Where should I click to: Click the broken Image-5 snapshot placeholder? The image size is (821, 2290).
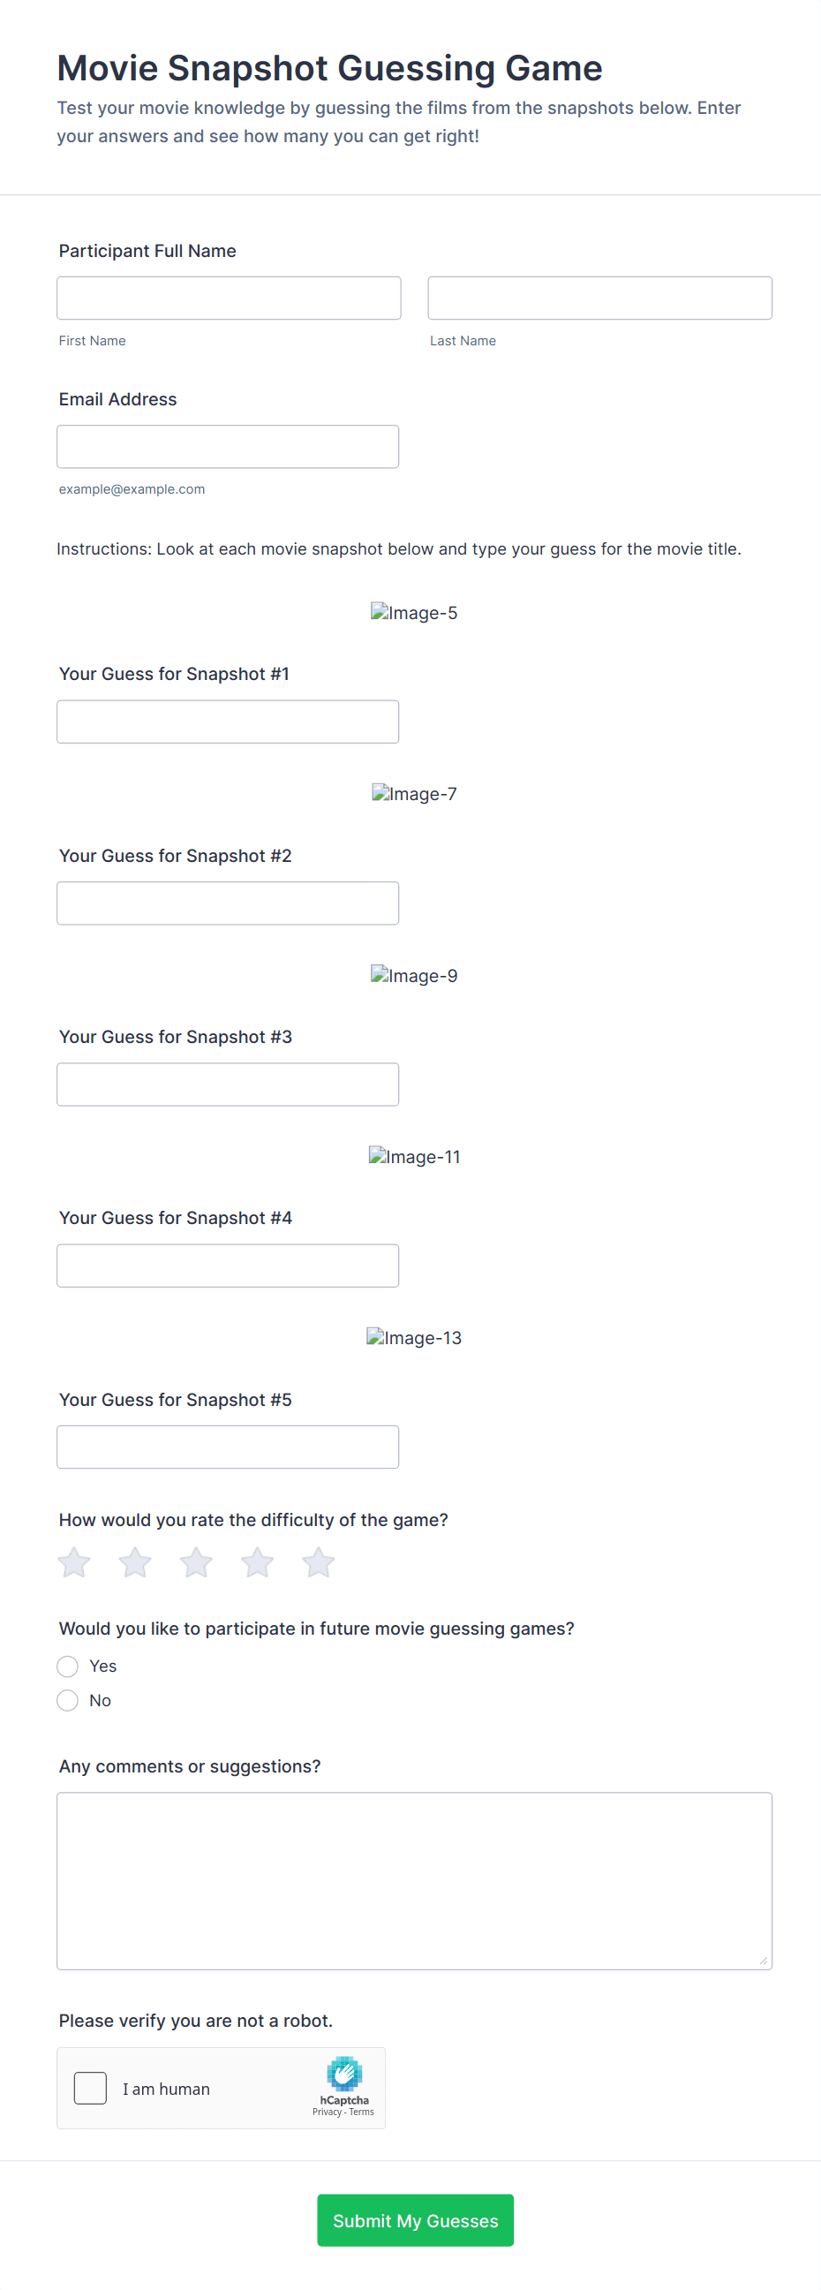[414, 613]
